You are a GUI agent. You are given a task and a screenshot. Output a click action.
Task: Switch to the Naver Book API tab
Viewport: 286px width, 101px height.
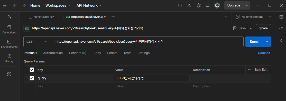coord(42,17)
